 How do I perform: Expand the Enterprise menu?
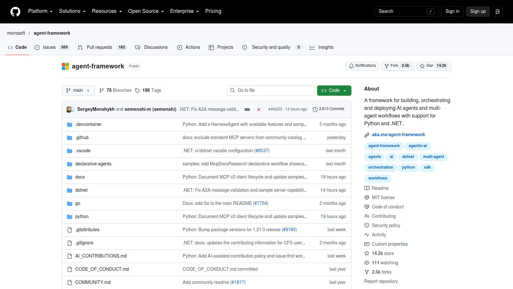click(184, 11)
